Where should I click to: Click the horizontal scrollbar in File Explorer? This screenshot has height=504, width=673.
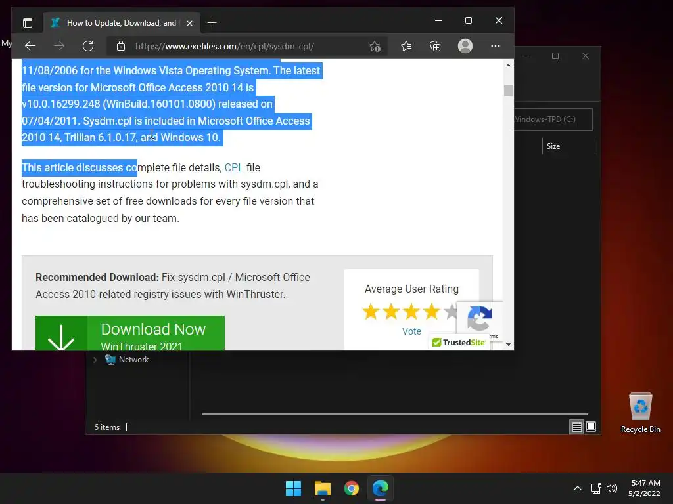coord(394,414)
